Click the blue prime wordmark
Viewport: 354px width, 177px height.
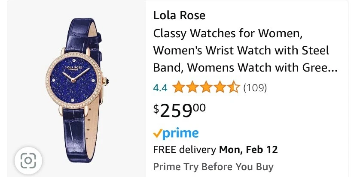point(180,133)
